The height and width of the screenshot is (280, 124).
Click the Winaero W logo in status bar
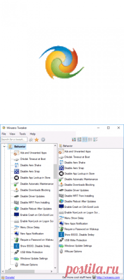click(94, 278)
